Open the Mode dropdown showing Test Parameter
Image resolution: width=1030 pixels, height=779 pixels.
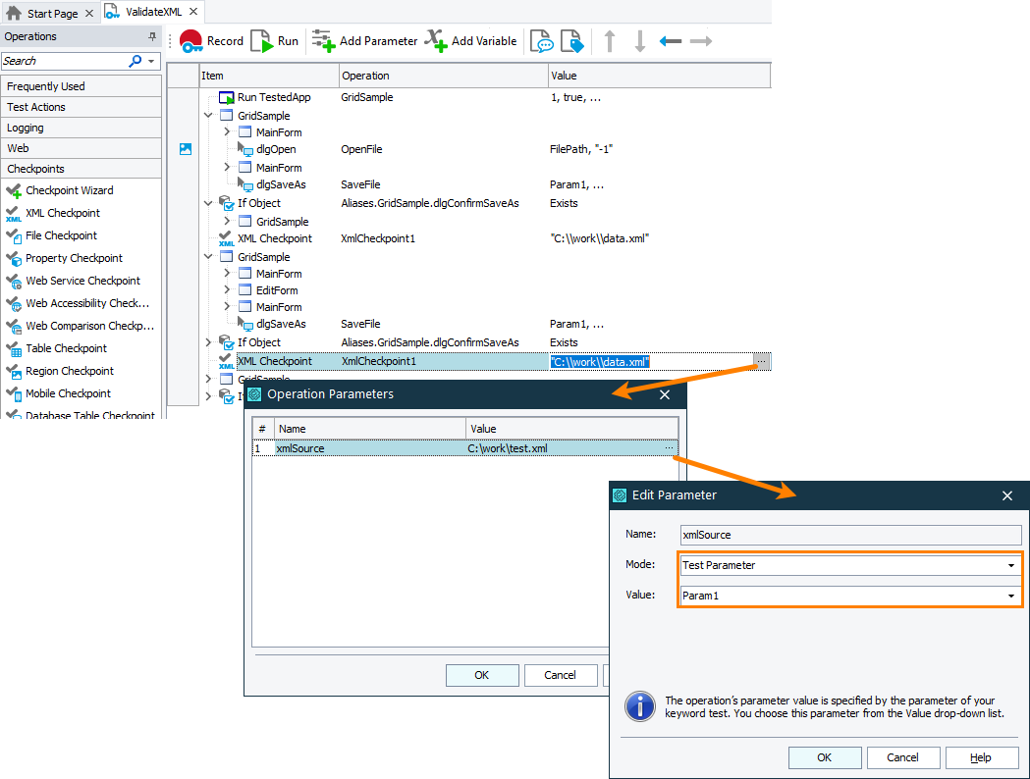[x=1010, y=565]
